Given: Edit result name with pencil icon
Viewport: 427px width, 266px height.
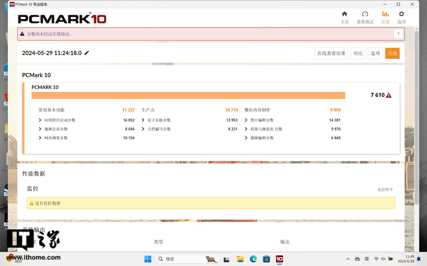Looking at the screenshot, I should [x=87, y=53].
